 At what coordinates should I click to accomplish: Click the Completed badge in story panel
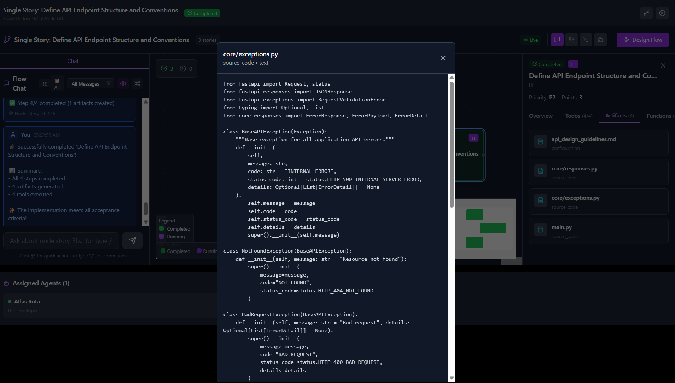pos(547,64)
